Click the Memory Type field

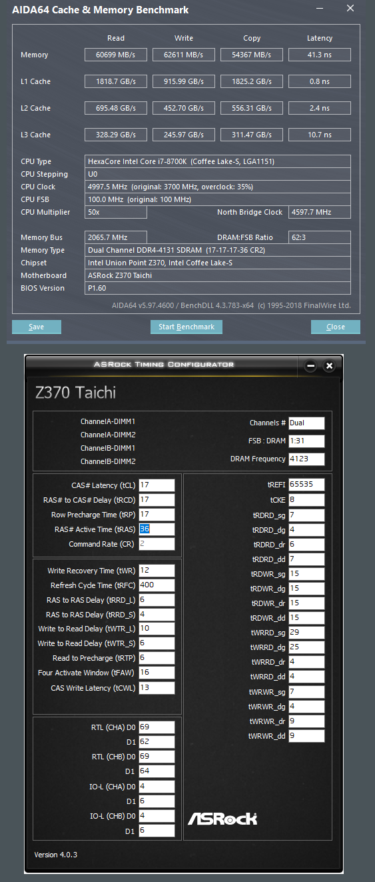pyautogui.click(x=218, y=250)
